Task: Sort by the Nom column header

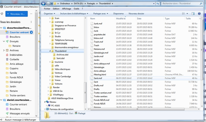Action: 92,19
